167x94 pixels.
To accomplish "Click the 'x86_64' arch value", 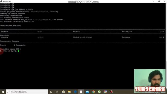I will click(40, 37).
